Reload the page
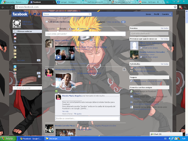 point(12,7)
